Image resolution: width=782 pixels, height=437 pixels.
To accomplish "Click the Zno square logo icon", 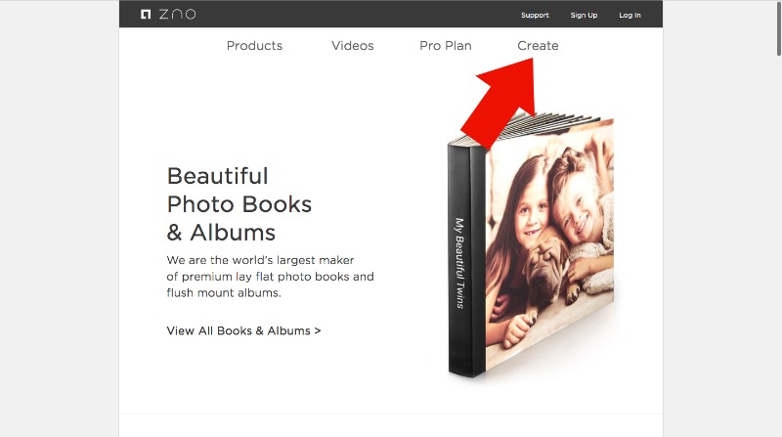I will pos(146,14).
